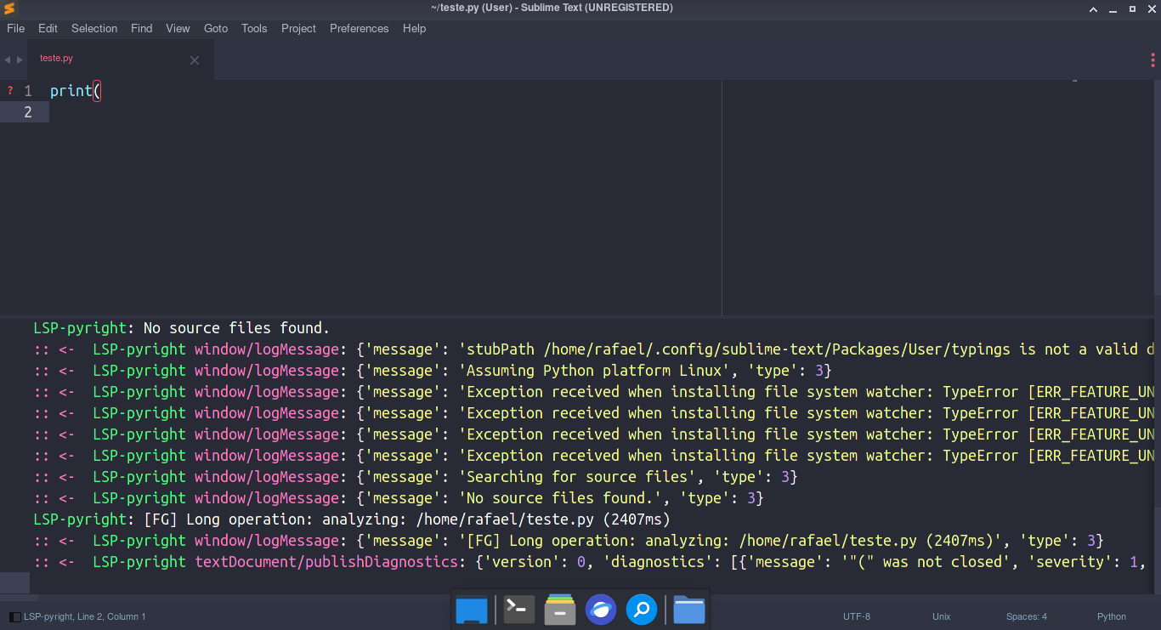Open the Python syntax selector
This screenshot has width=1161, height=630.
pos(1111,616)
